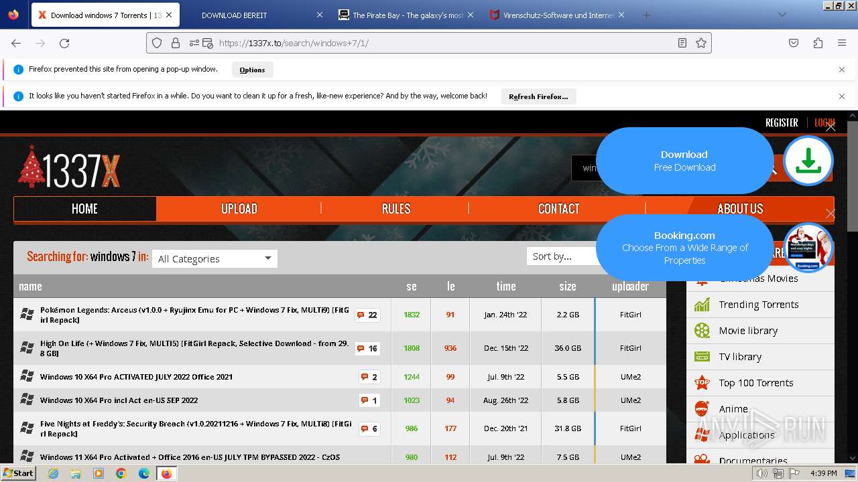Dismiss the refresh Firefox notification bar
Viewport: 858px width, 482px height.
[x=842, y=96]
